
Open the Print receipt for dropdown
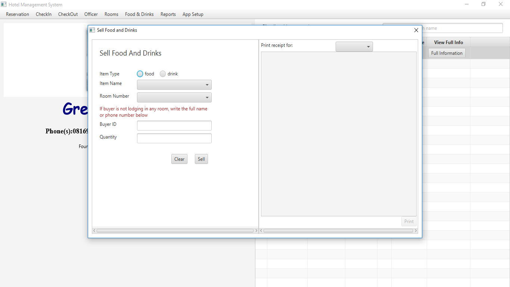[354, 47]
